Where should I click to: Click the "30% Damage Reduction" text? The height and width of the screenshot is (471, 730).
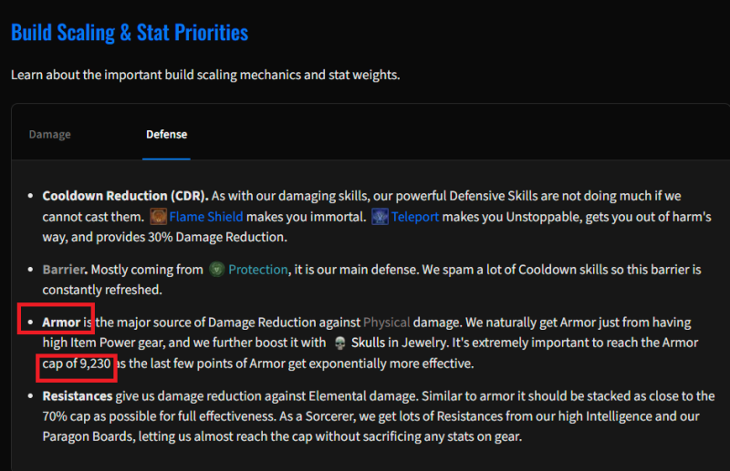(216, 237)
